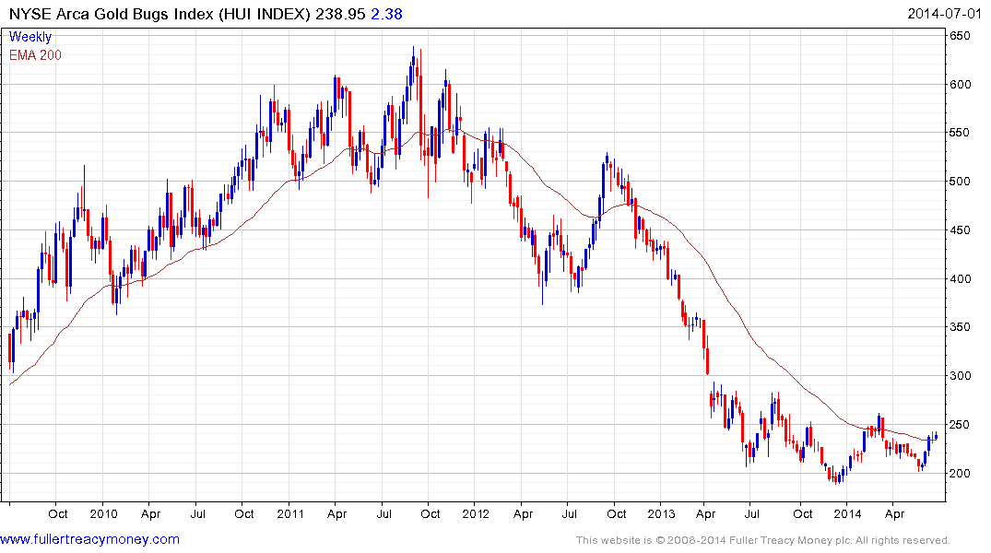Click the 250 price axis label
Image resolution: width=991 pixels, height=553 pixels.
(x=960, y=425)
